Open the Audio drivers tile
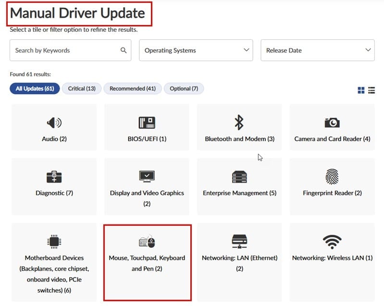 (54, 127)
